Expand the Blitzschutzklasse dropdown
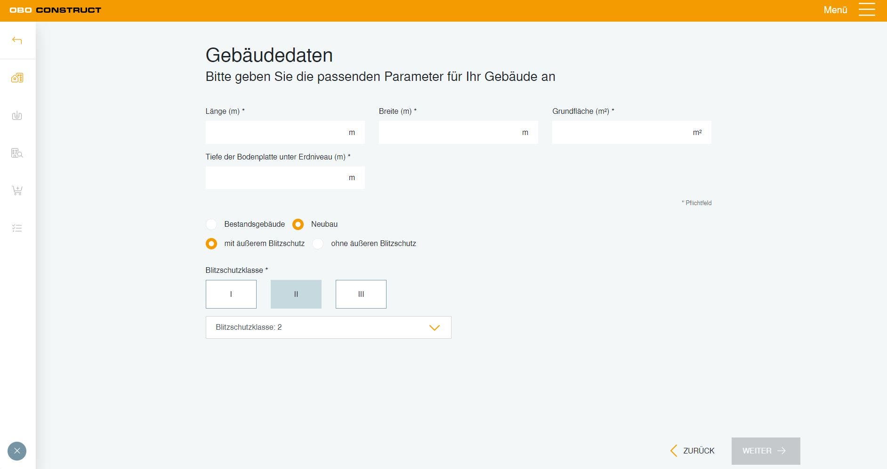Image resolution: width=887 pixels, height=469 pixels. 329,327
